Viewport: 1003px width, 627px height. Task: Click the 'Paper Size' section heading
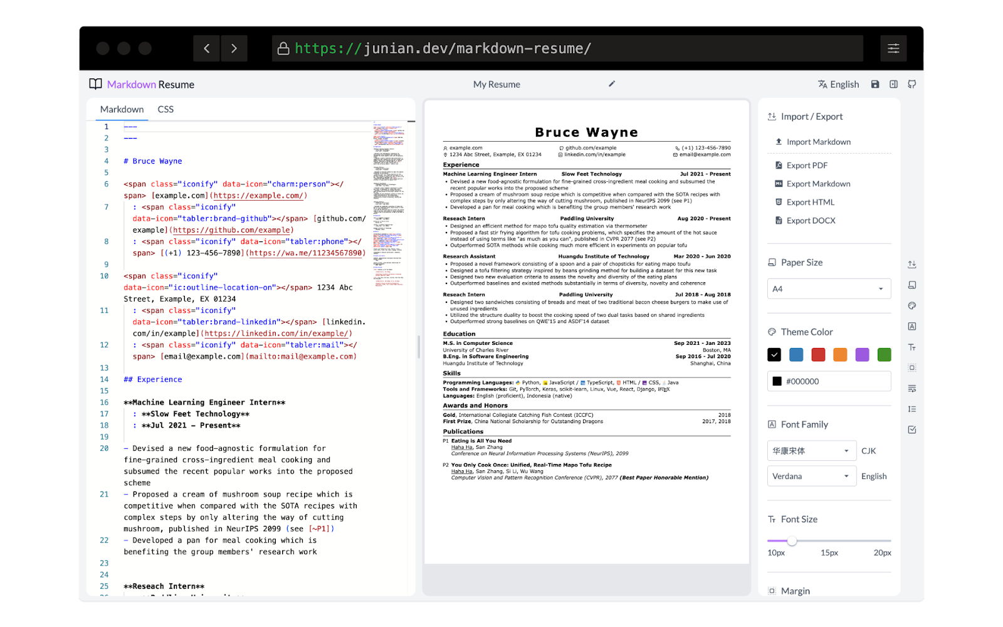802,262
